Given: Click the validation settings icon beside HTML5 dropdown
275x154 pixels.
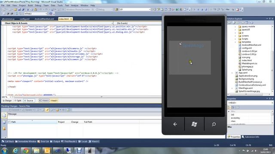Looking at the screenshot, I should pyautogui.click(x=51, y=14).
